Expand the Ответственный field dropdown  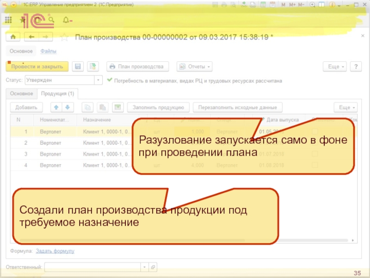click(x=144, y=267)
